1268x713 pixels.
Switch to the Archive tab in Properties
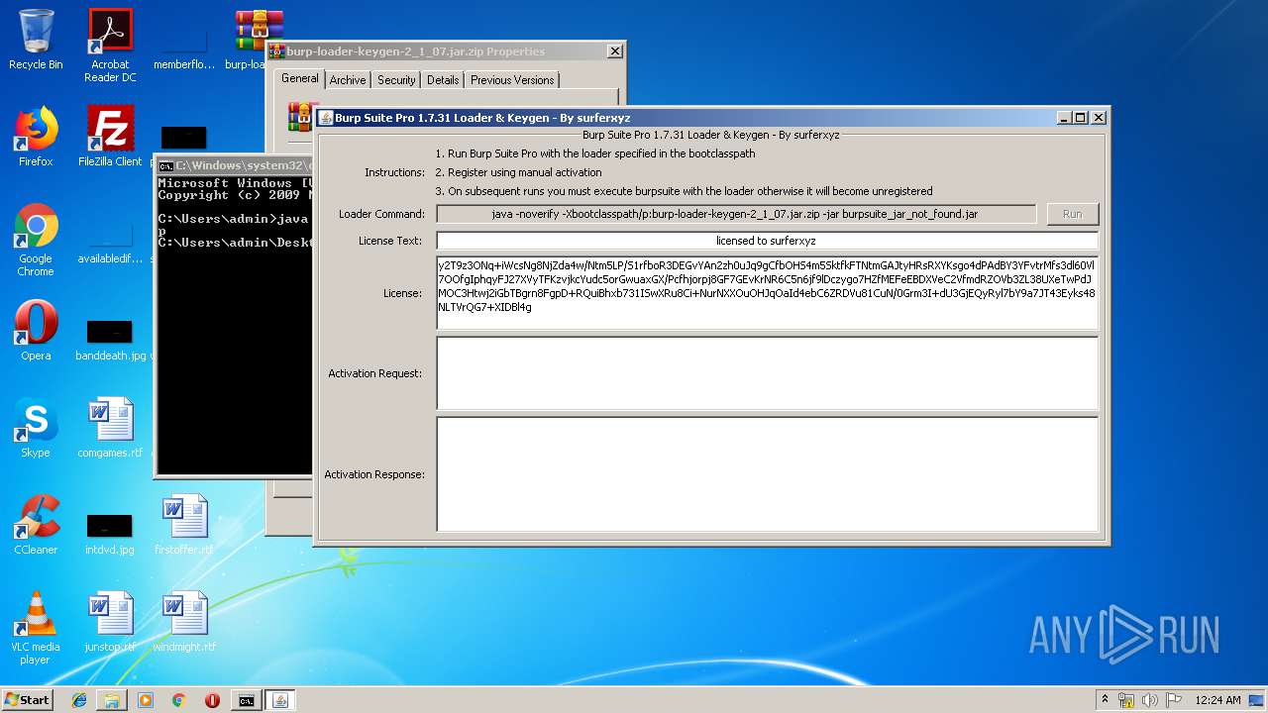click(348, 80)
